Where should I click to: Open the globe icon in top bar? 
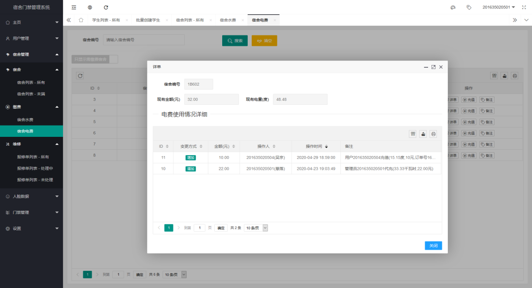click(90, 7)
